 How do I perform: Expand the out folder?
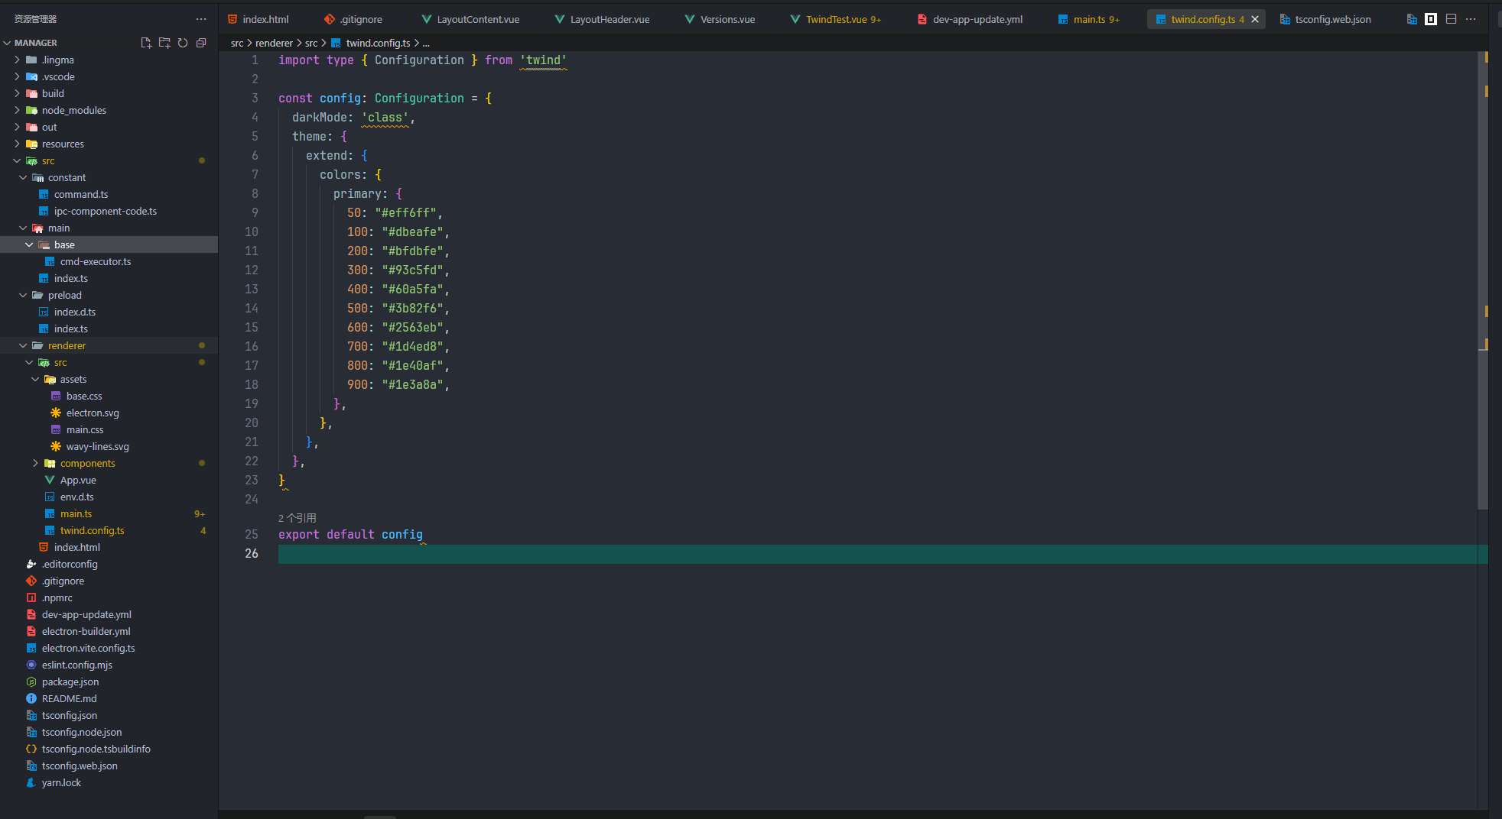(17, 127)
